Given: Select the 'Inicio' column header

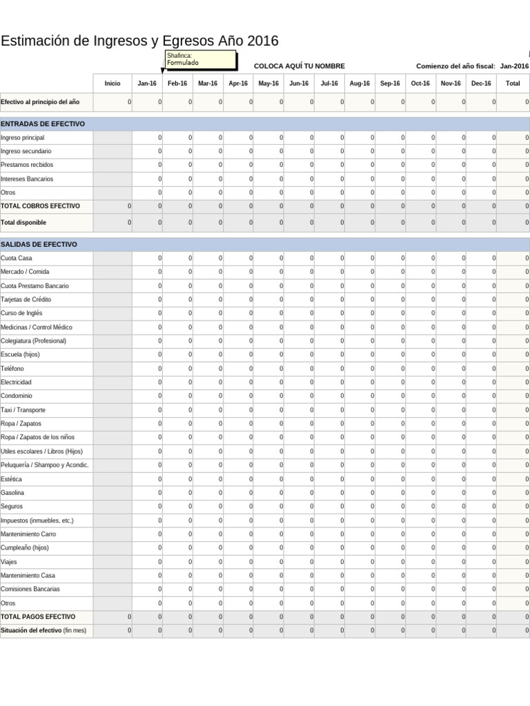Looking at the screenshot, I should coord(112,83).
